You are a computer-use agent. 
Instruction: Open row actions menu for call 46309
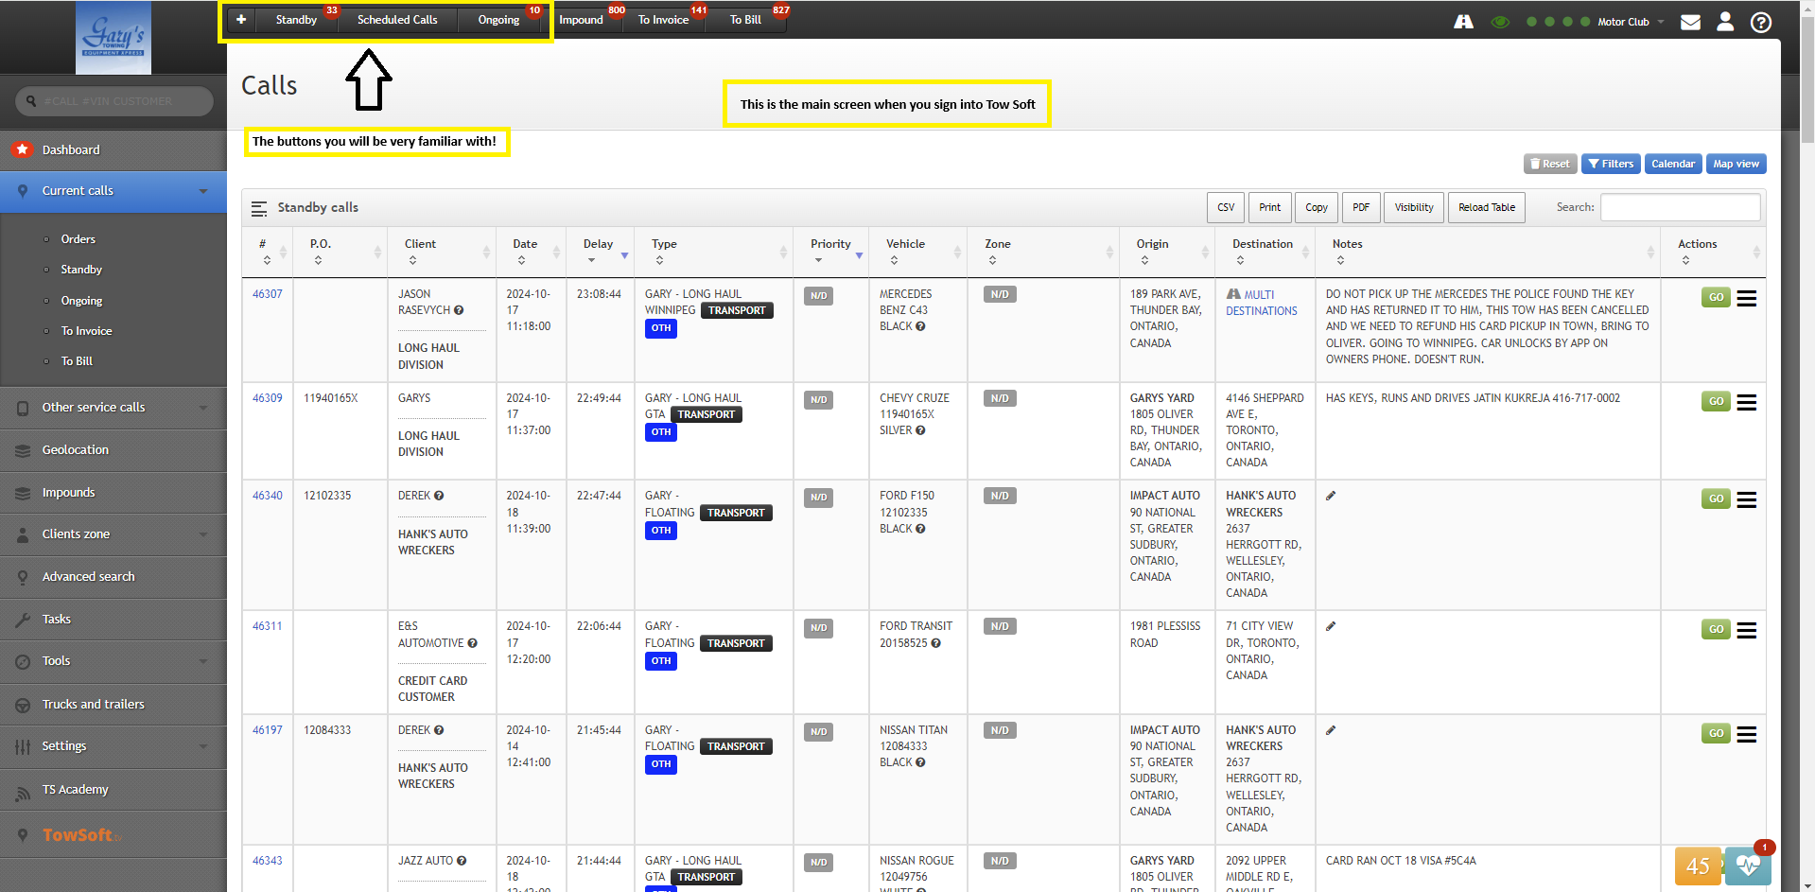[x=1746, y=402]
